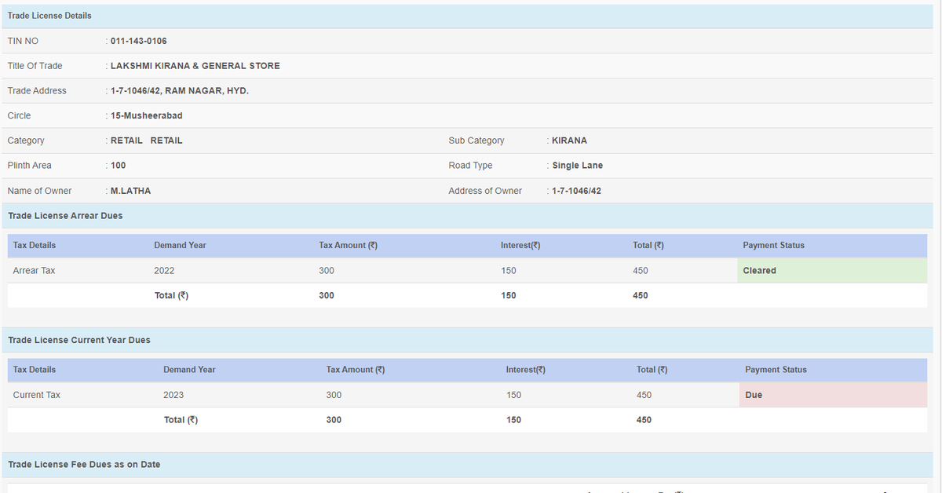942x493 pixels.
Task: Select bold 300 in current year totals row
Action: tap(334, 420)
